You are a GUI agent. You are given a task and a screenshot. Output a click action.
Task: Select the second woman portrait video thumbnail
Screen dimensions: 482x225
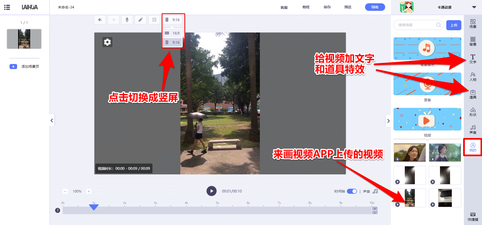[445, 152]
